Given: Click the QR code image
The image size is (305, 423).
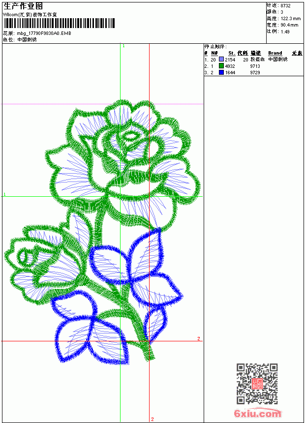Looking at the screenshot, I should [x=257, y=384].
